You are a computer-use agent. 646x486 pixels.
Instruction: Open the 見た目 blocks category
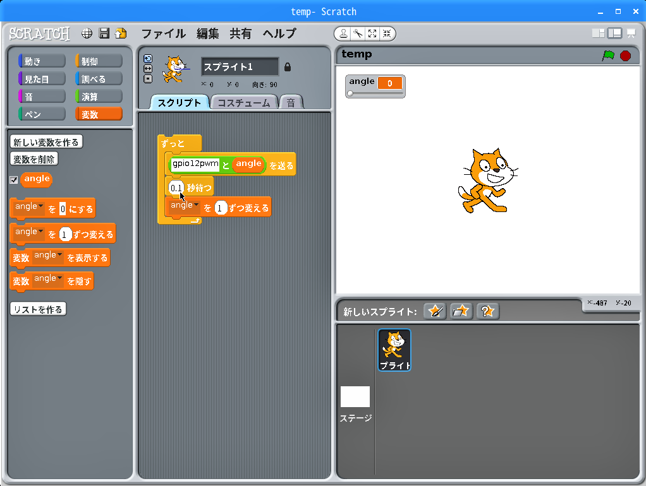pos(42,79)
